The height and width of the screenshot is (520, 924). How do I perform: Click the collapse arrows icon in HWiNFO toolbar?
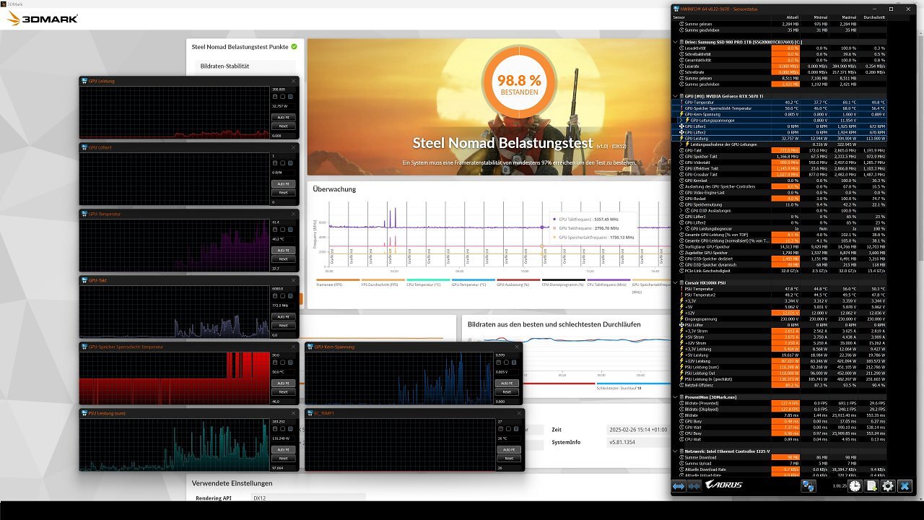click(x=694, y=486)
